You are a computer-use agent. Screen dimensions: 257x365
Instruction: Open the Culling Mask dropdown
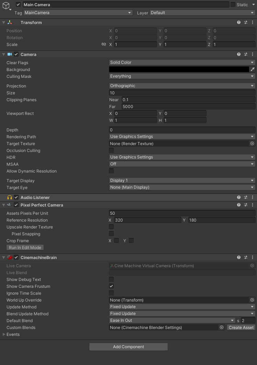182,76
